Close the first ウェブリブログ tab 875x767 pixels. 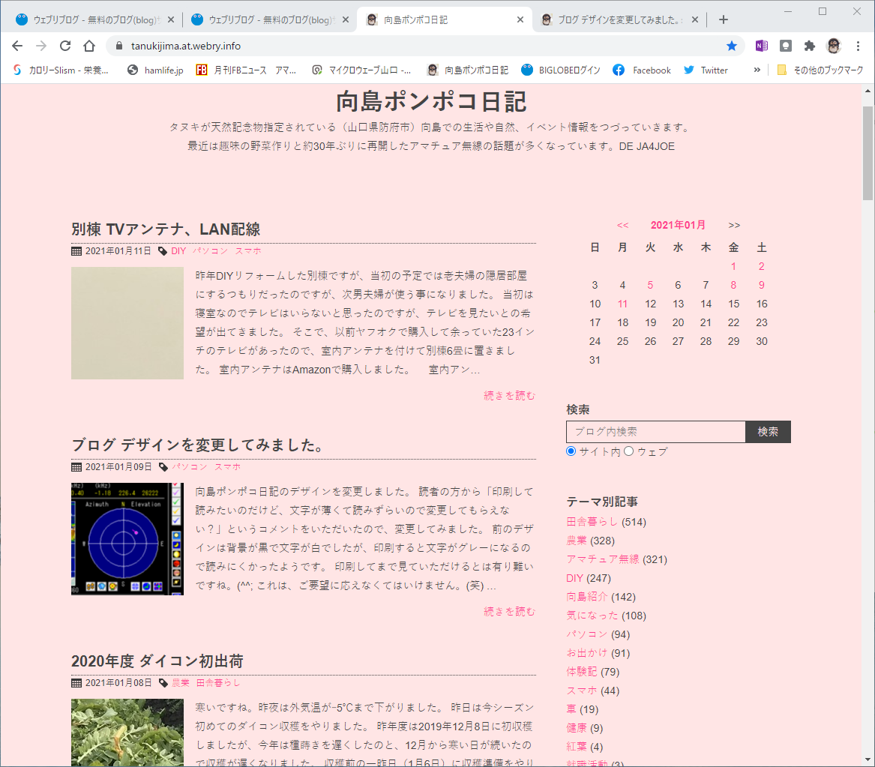[171, 19]
